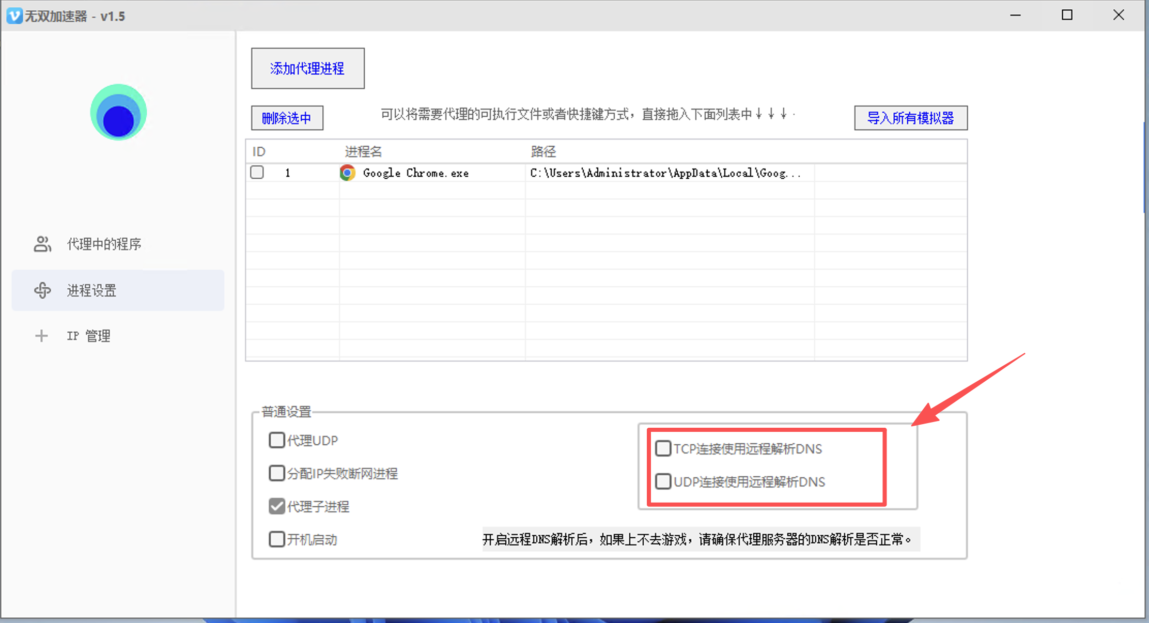The image size is (1149, 623).
Task: Enable UDP连接使用远程解析DNS
Action: [663, 481]
